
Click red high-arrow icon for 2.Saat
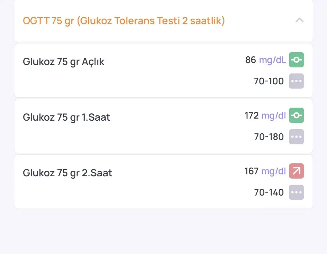tap(296, 171)
